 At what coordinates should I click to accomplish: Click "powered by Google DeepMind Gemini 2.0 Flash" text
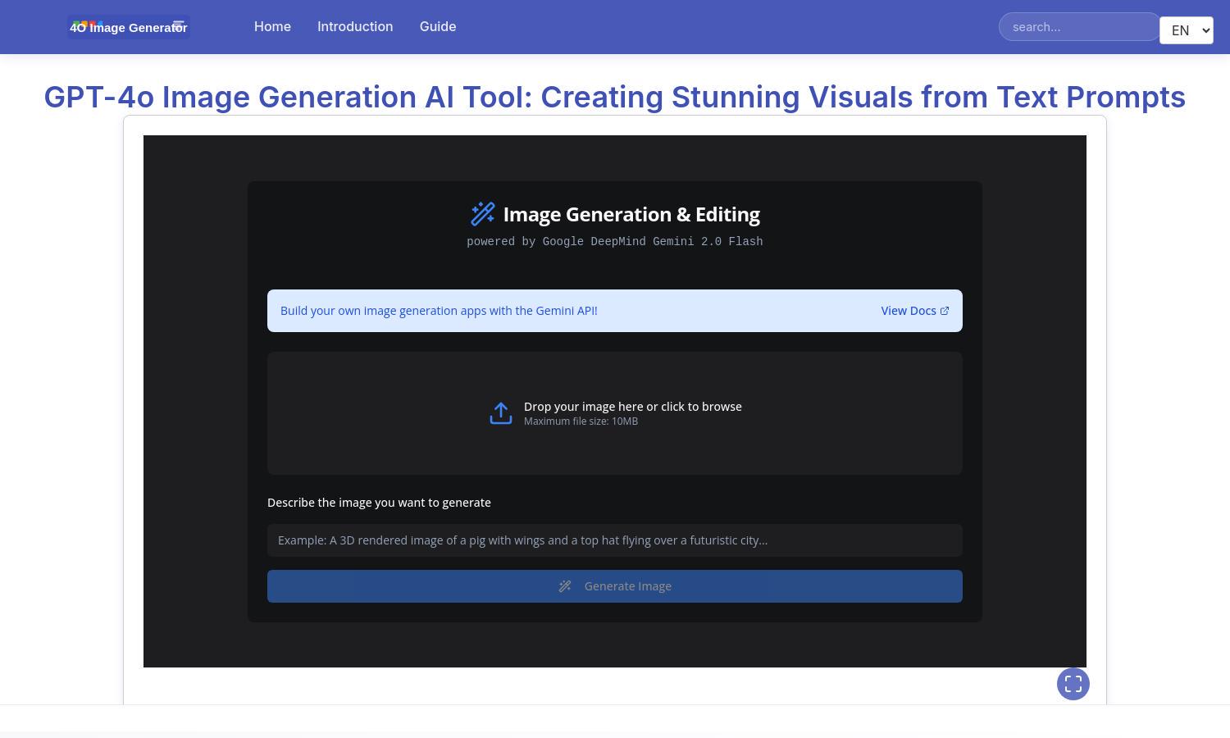coord(615,242)
